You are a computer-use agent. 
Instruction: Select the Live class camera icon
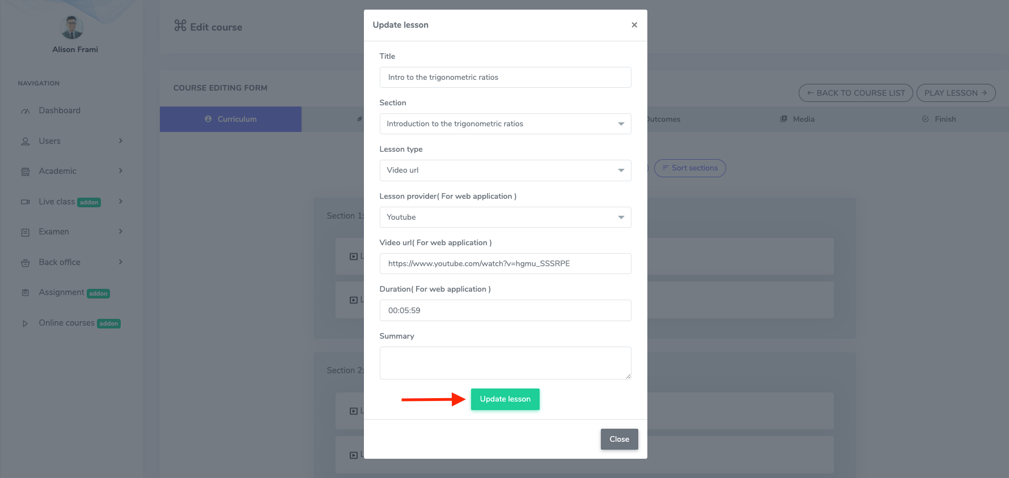click(x=26, y=201)
